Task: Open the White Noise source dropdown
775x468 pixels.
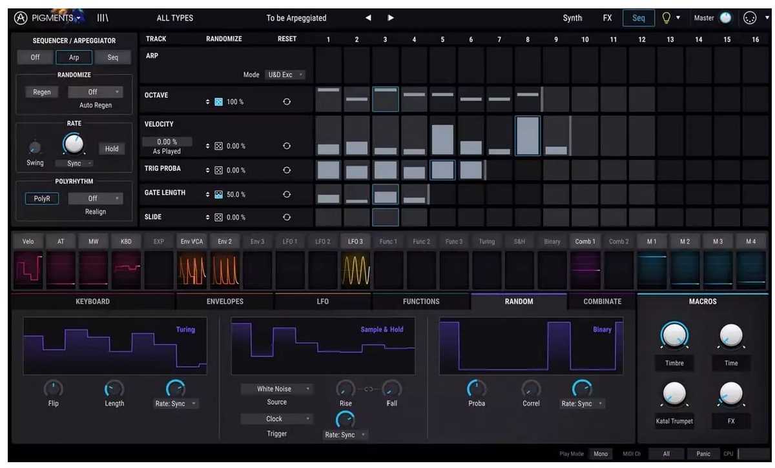Action: click(x=277, y=389)
